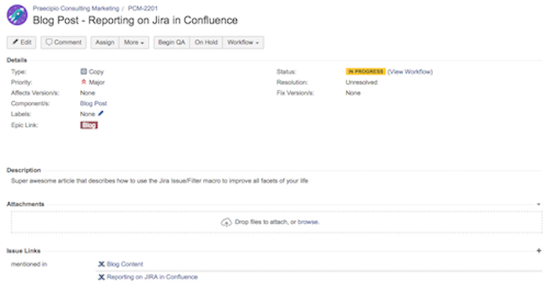Add an issue link with plus icon
The height and width of the screenshot is (293, 549).
(539, 251)
